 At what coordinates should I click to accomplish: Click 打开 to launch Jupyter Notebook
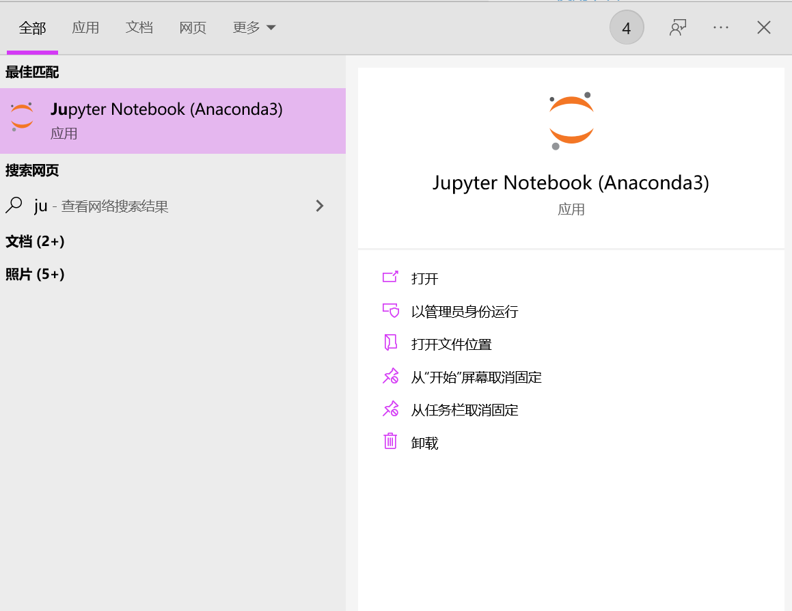(x=425, y=278)
